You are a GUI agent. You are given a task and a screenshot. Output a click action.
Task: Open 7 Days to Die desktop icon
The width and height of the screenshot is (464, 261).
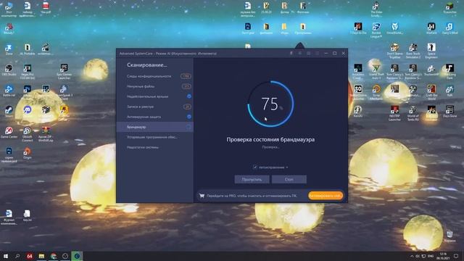(x=358, y=28)
